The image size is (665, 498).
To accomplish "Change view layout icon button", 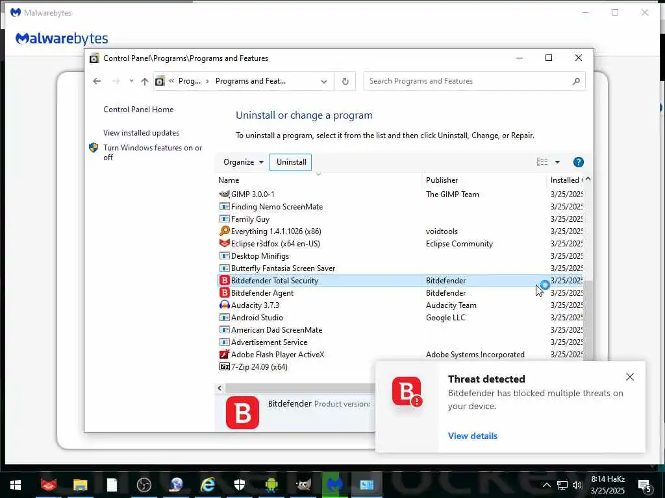I will 542,162.
